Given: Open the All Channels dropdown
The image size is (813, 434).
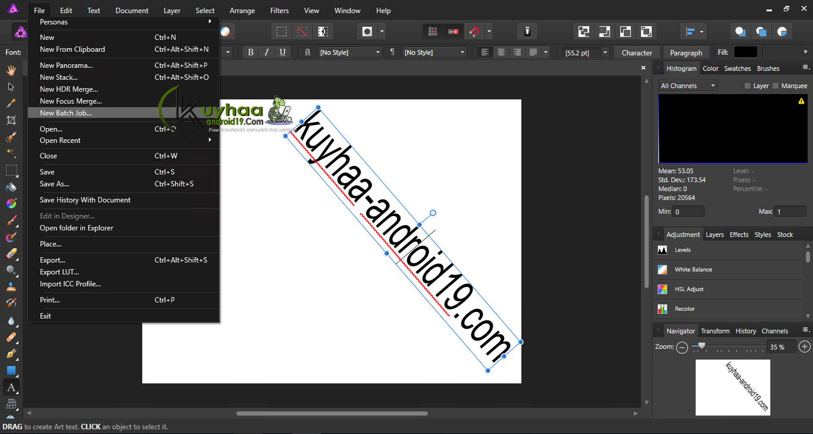Looking at the screenshot, I should [687, 86].
